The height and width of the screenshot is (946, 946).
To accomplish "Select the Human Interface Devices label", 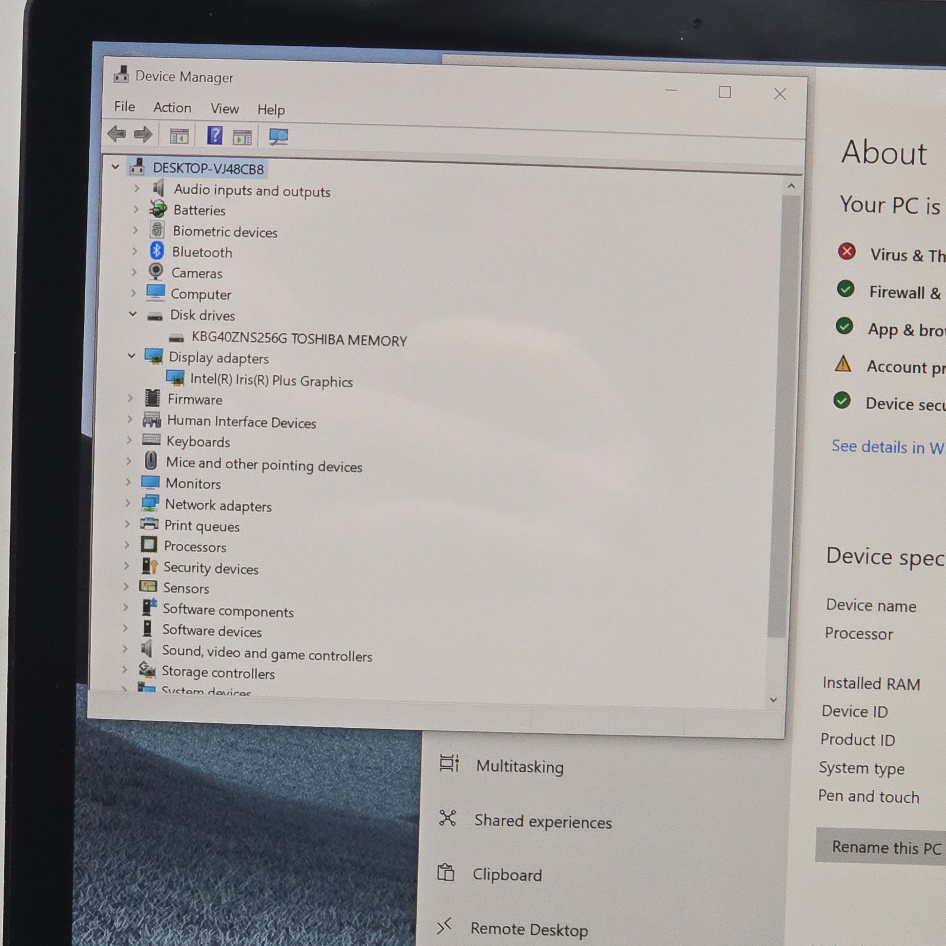I will (241, 422).
